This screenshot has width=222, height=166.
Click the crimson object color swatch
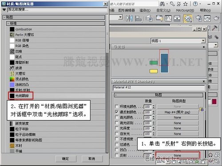pos(214,102)
